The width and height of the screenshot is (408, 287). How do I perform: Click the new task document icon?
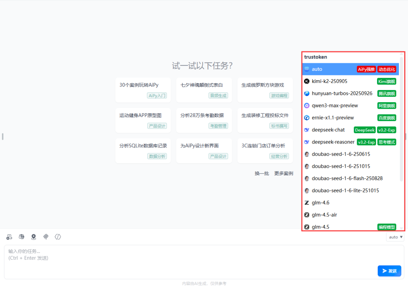click(9, 237)
